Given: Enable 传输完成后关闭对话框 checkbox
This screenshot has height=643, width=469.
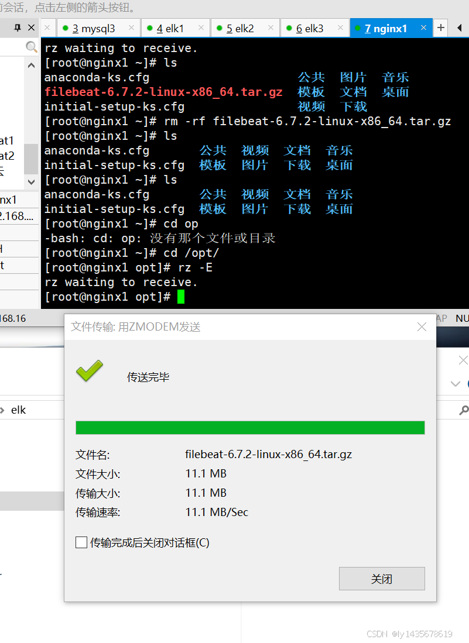Looking at the screenshot, I should [81, 542].
